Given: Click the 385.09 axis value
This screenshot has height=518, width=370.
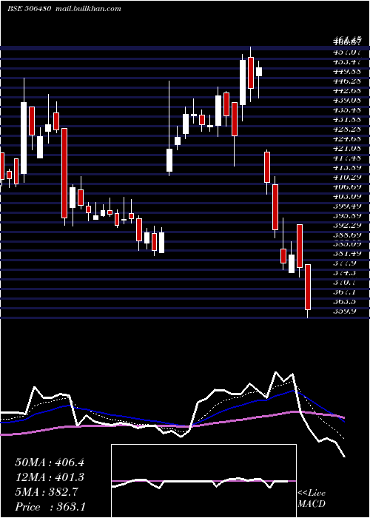Looking at the screenshot, I should coord(346,244).
